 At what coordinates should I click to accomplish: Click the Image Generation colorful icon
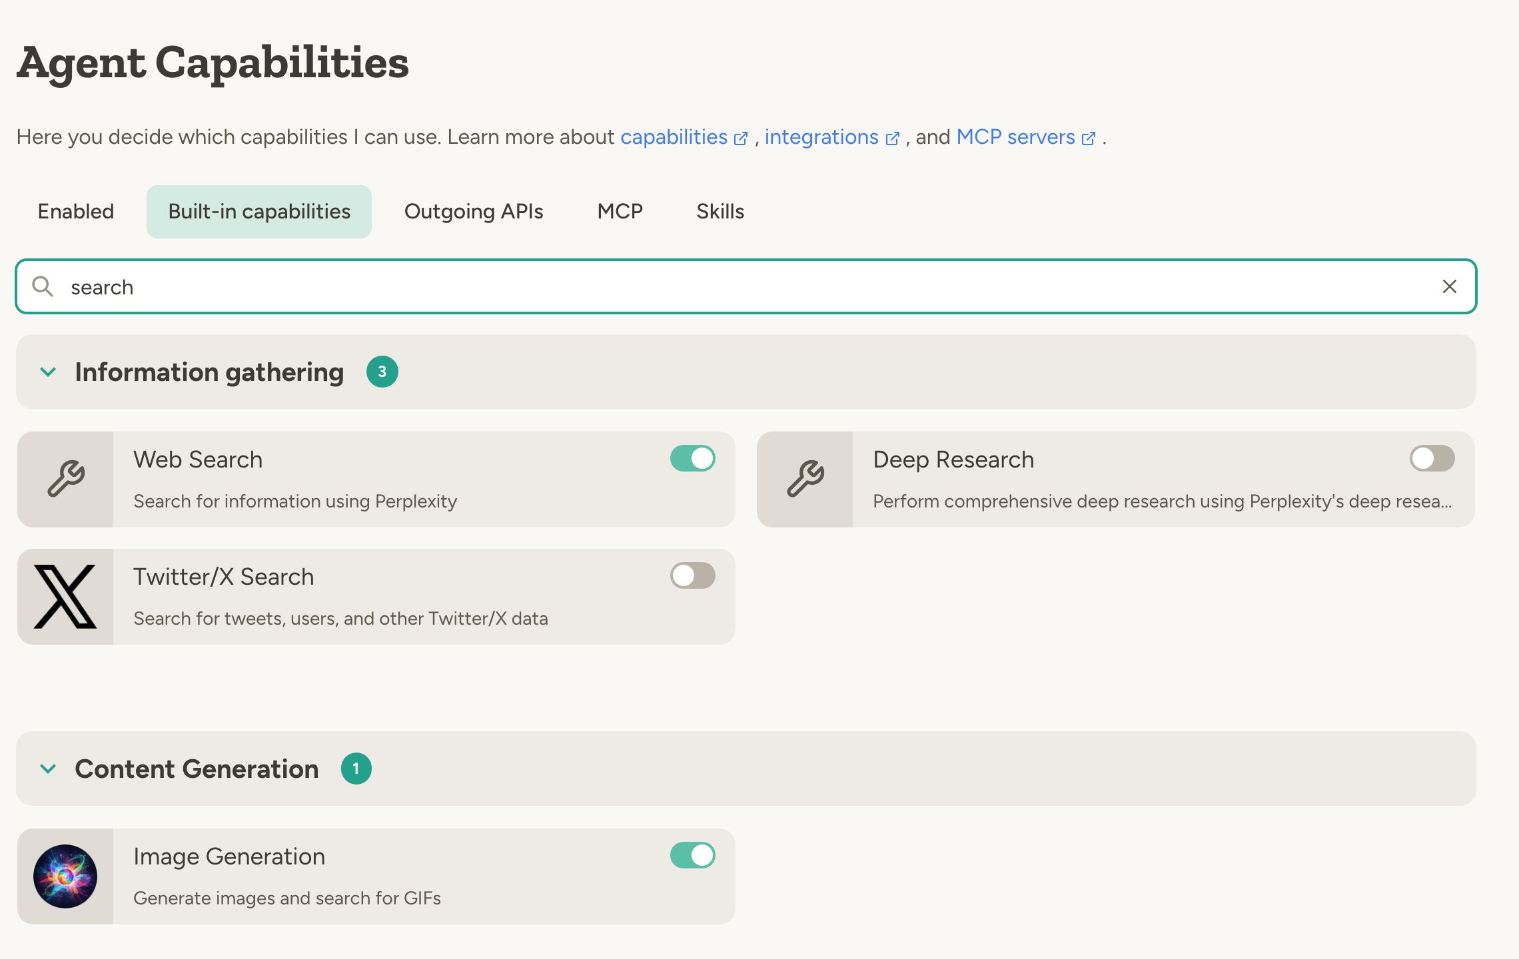65,876
